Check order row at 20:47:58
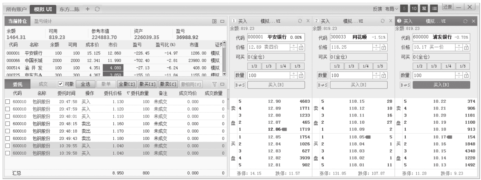 (x=7, y=101)
